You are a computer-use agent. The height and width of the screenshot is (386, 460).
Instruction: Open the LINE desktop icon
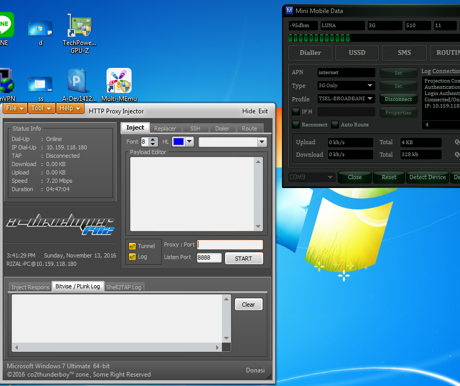pos(5,29)
